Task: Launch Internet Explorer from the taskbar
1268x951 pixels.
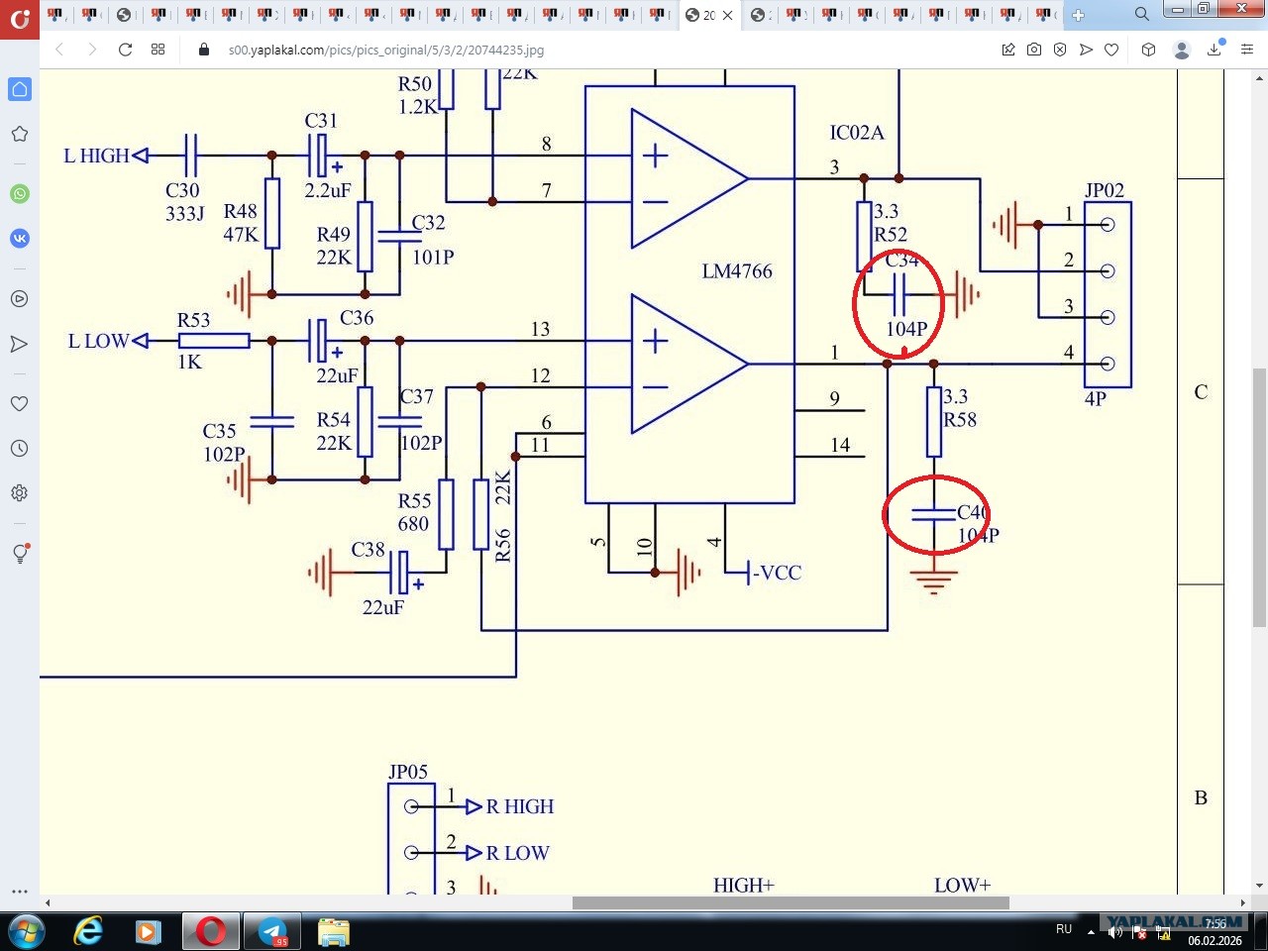Action: coord(88,931)
